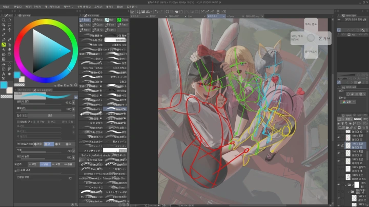This screenshot has height=207, width=369.
Task: Pick the noise brush sub tool
Action: (x=92, y=128)
